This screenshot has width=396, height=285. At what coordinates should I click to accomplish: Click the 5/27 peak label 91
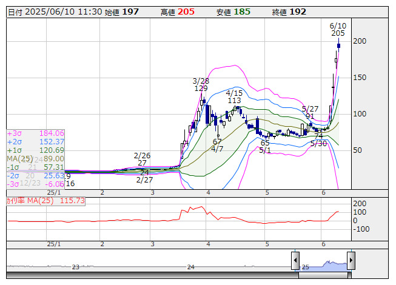(x=310, y=116)
